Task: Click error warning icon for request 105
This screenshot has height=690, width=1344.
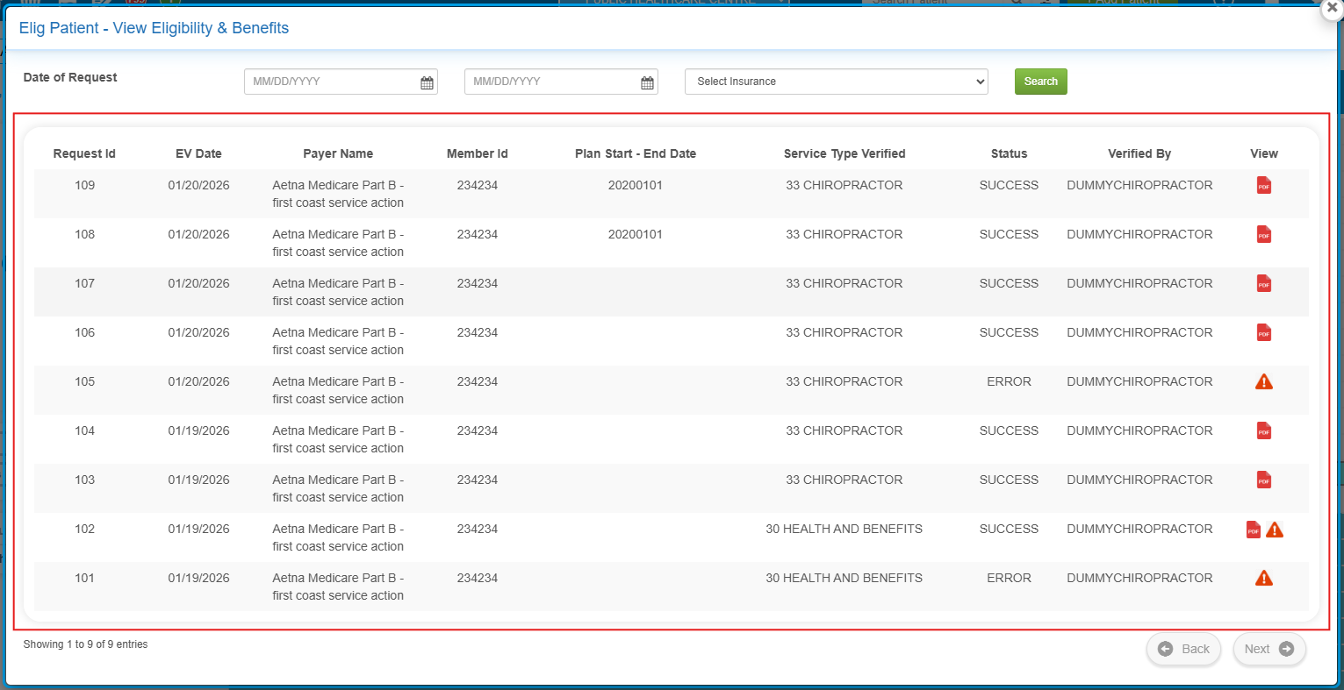Action: (x=1263, y=382)
